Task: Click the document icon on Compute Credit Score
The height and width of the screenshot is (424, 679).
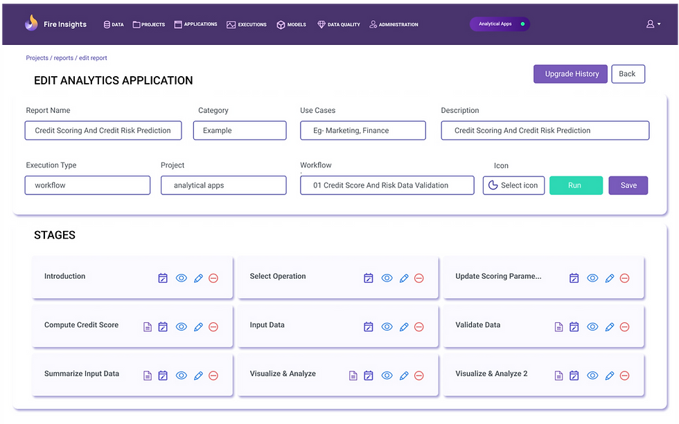Action: (x=147, y=326)
